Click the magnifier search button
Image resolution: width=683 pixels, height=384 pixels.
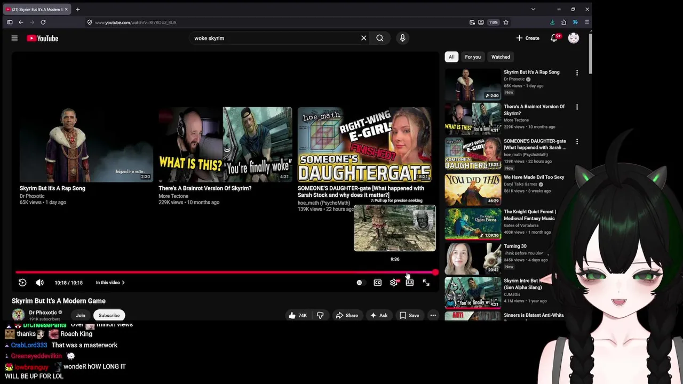[x=380, y=38]
